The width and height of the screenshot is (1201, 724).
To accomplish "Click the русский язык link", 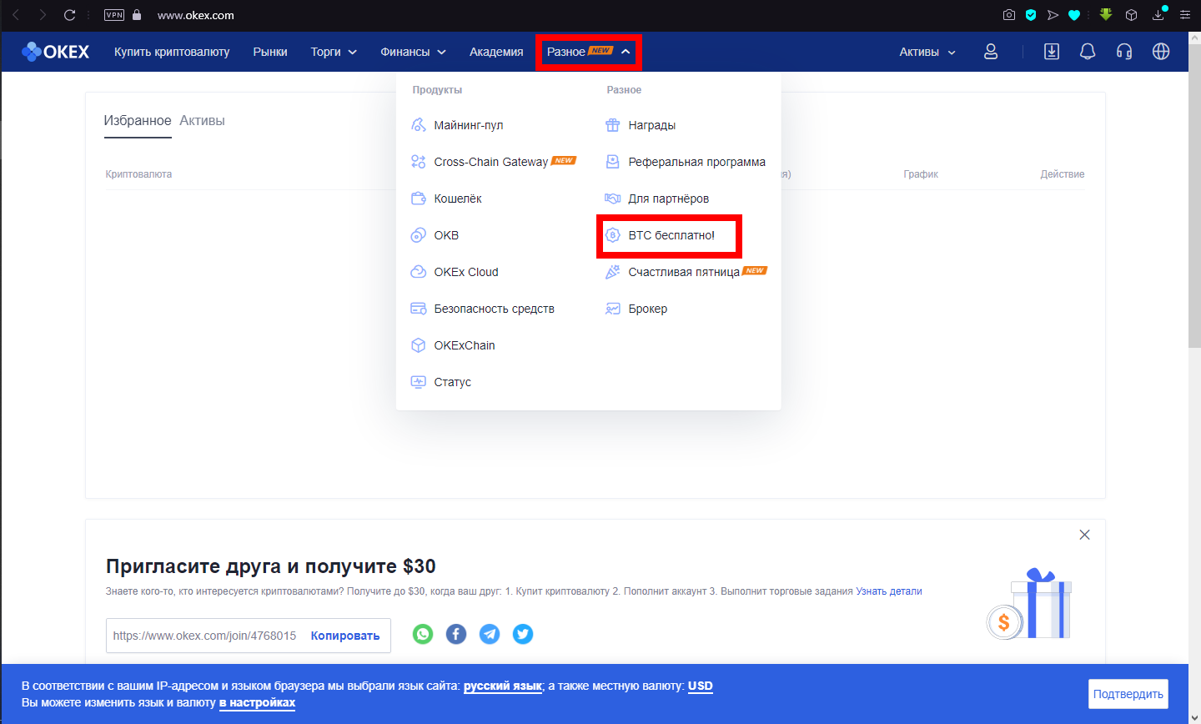I will pyautogui.click(x=503, y=686).
